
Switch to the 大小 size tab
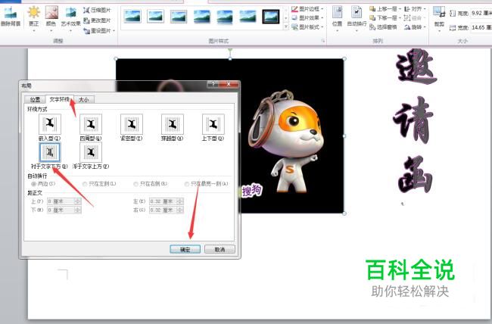tap(84, 99)
